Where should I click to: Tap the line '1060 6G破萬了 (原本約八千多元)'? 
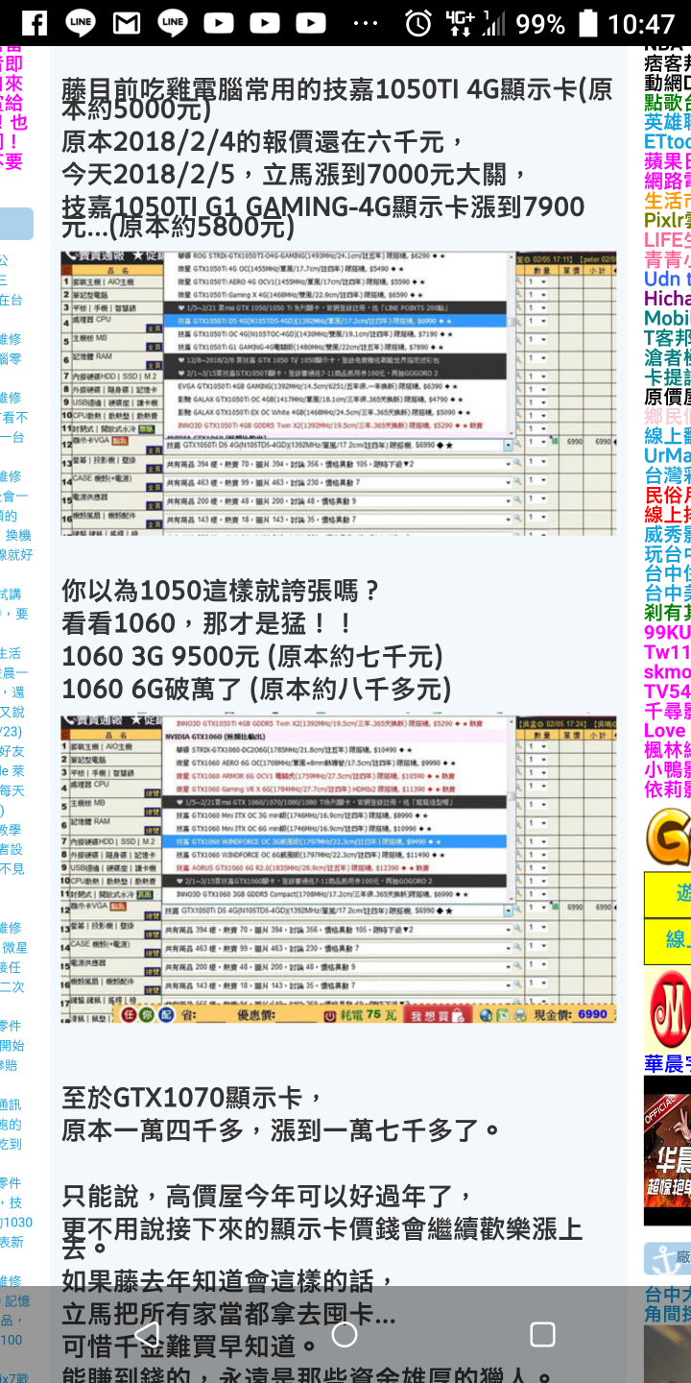pos(256,689)
